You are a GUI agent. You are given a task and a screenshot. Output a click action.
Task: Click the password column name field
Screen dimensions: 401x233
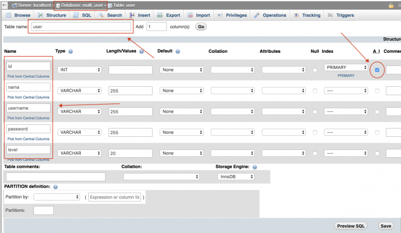coord(28,129)
